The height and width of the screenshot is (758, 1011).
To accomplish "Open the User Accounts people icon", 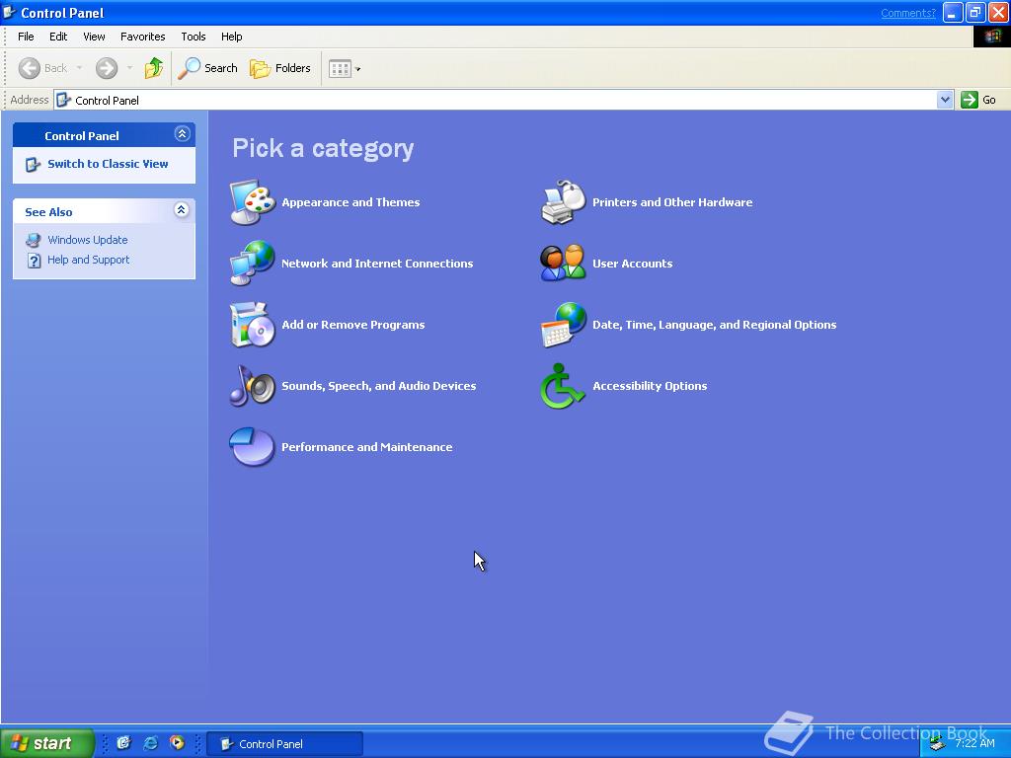I will [563, 263].
